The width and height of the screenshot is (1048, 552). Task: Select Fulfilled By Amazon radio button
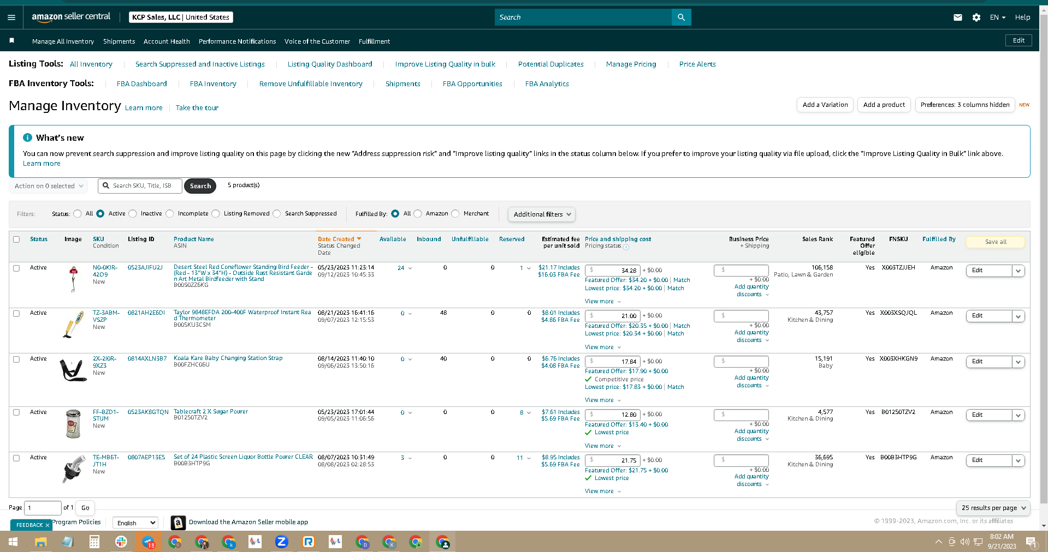(418, 214)
